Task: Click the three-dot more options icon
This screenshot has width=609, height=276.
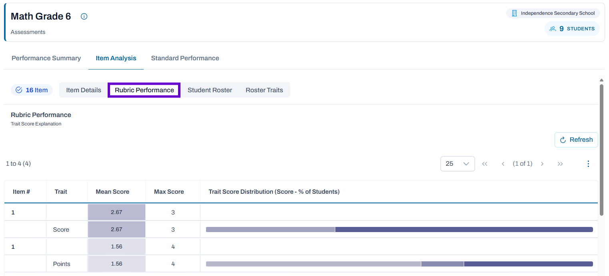Action: click(x=588, y=164)
